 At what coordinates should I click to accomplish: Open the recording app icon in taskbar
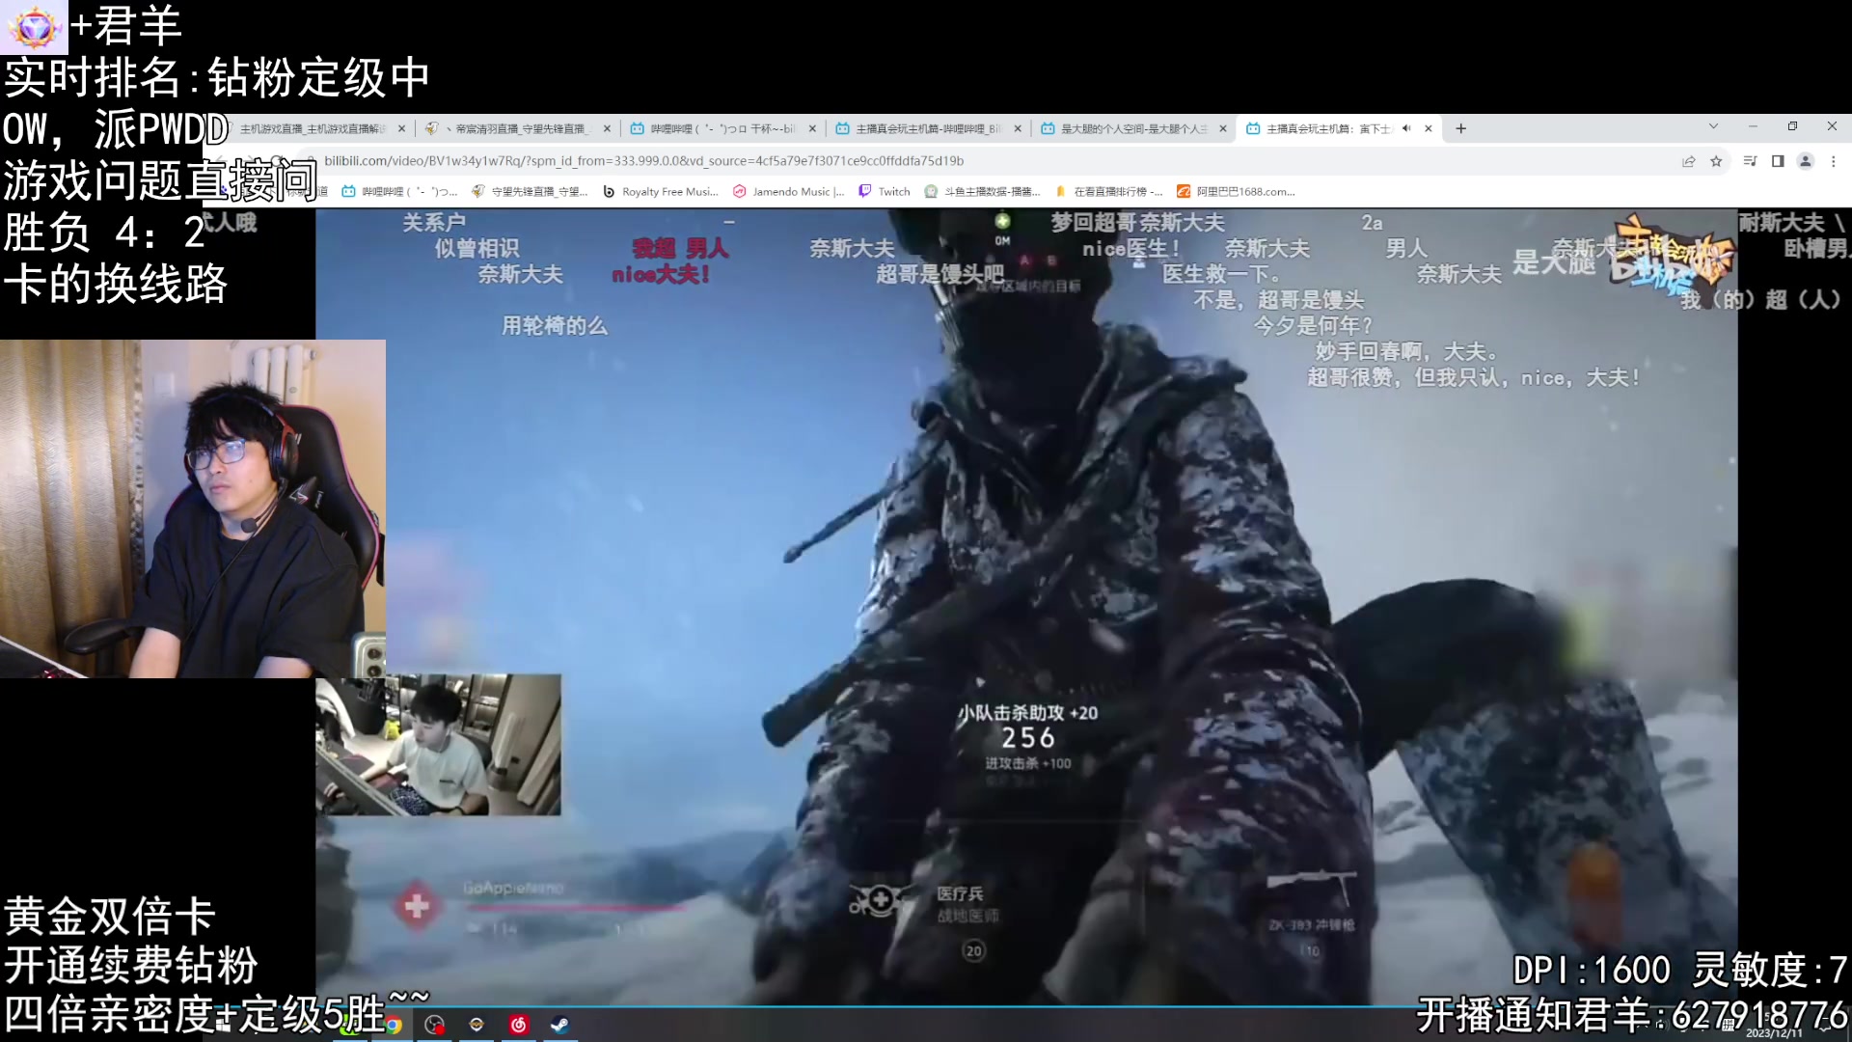435,1025
